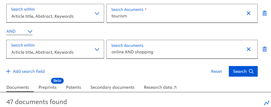
Task: Click the "47 documents found" heading
Action: pyautogui.click(x=37, y=102)
